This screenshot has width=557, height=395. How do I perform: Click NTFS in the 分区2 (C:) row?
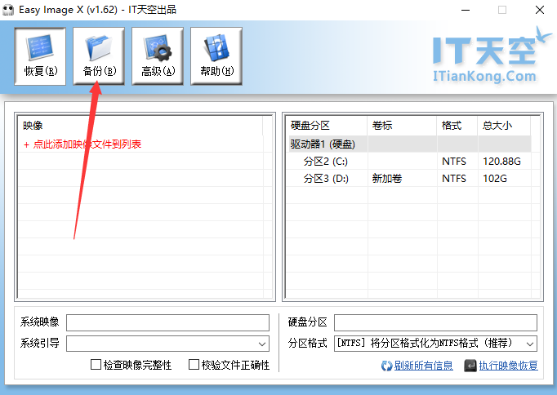click(x=453, y=162)
